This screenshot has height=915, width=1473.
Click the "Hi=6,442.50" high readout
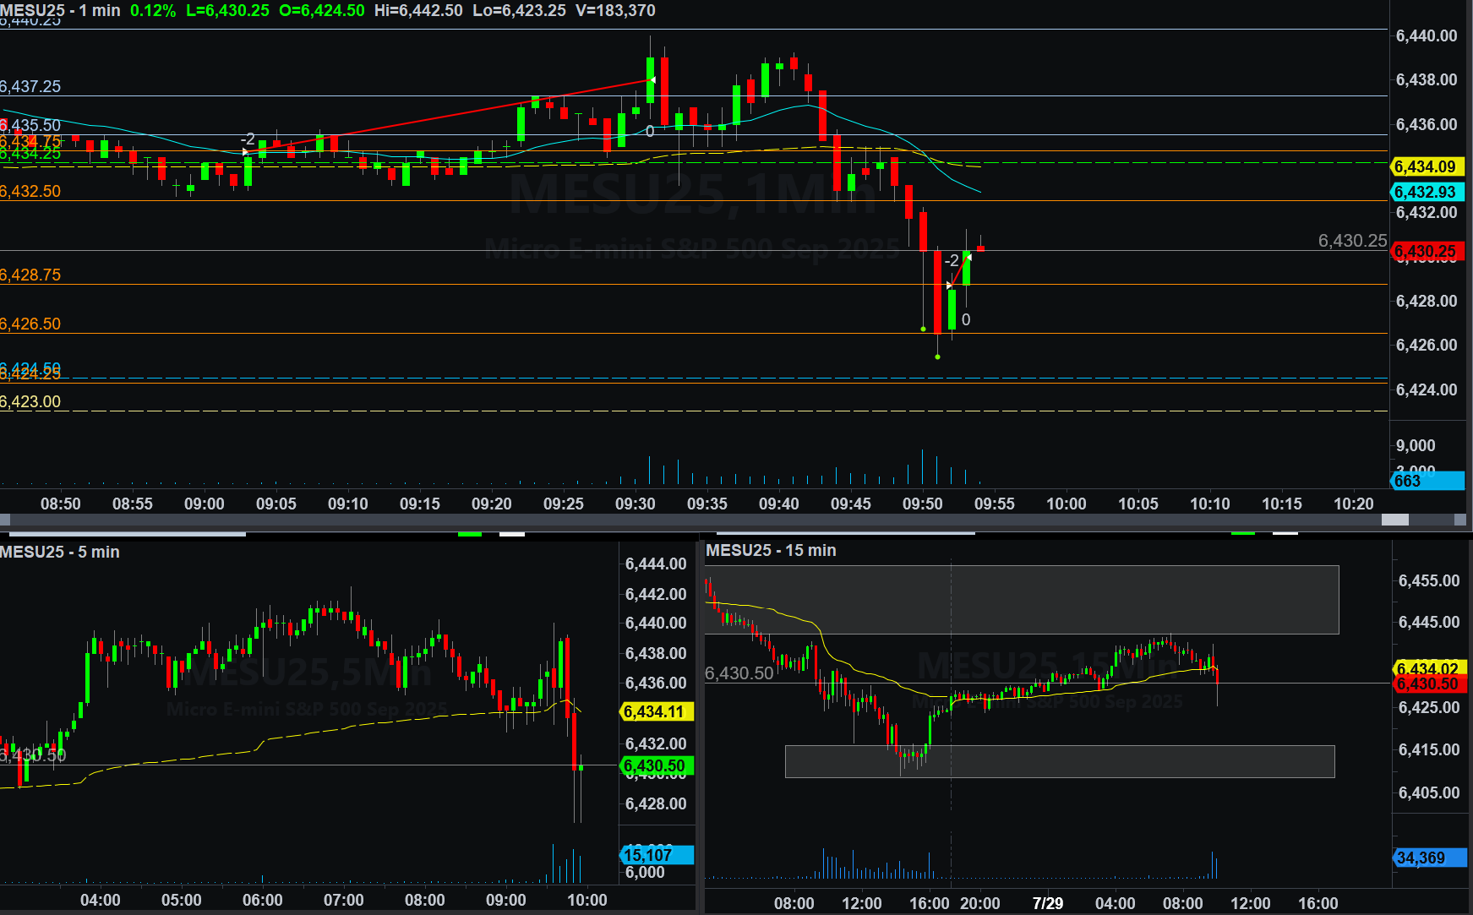tap(418, 11)
